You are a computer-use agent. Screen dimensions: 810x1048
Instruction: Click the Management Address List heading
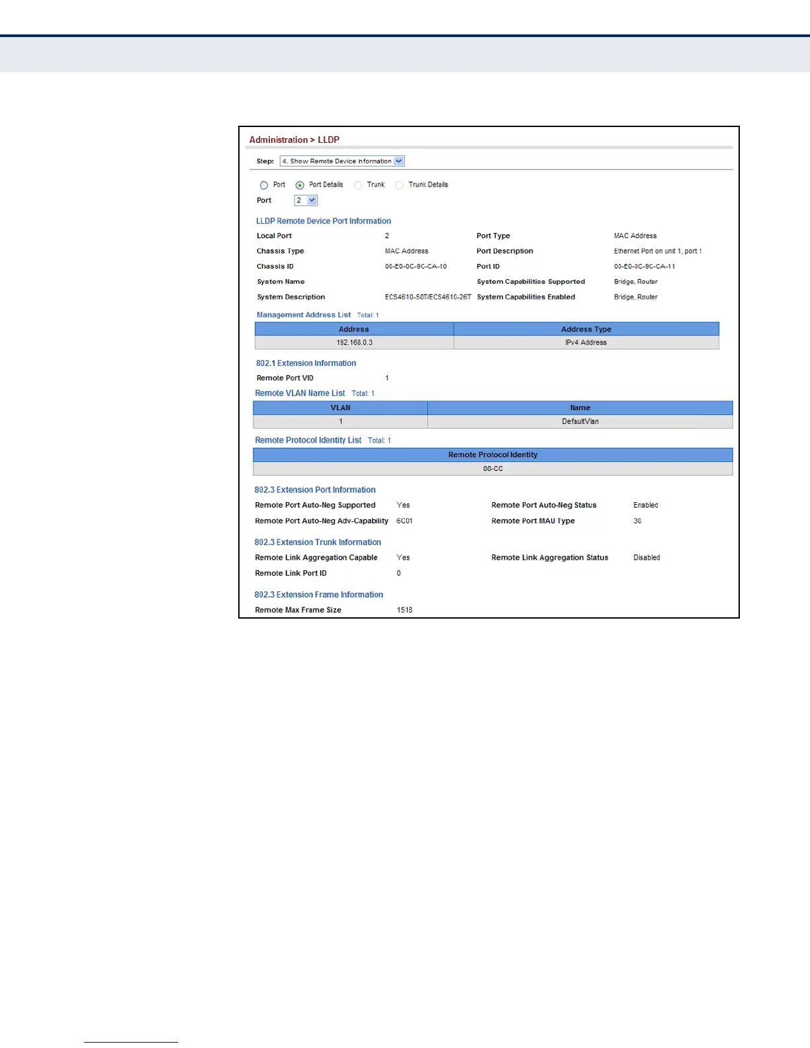click(x=304, y=315)
